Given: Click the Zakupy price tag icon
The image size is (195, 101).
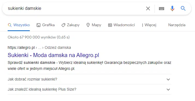Looking at the screenshot, I should 63,25.
